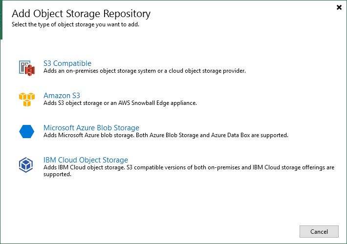Click the on-premises object storage system description
347x244 pixels.
(x=145, y=71)
